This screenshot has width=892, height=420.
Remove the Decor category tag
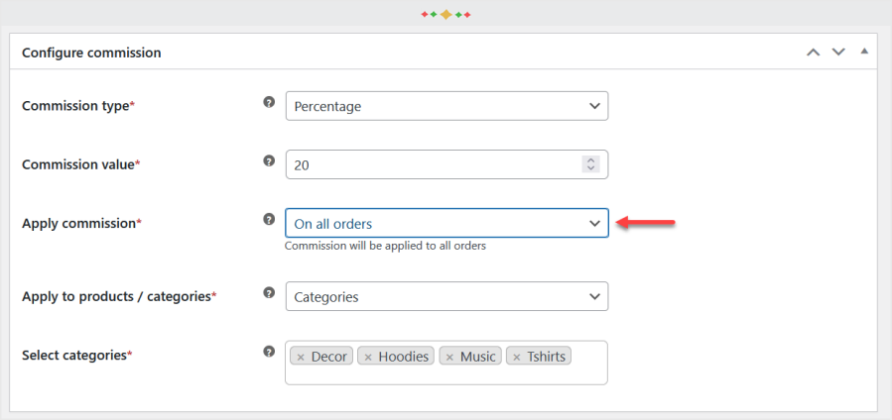(301, 357)
